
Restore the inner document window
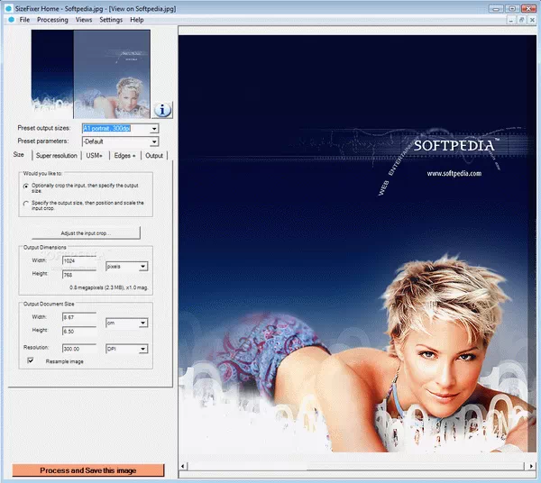tap(521, 19)
